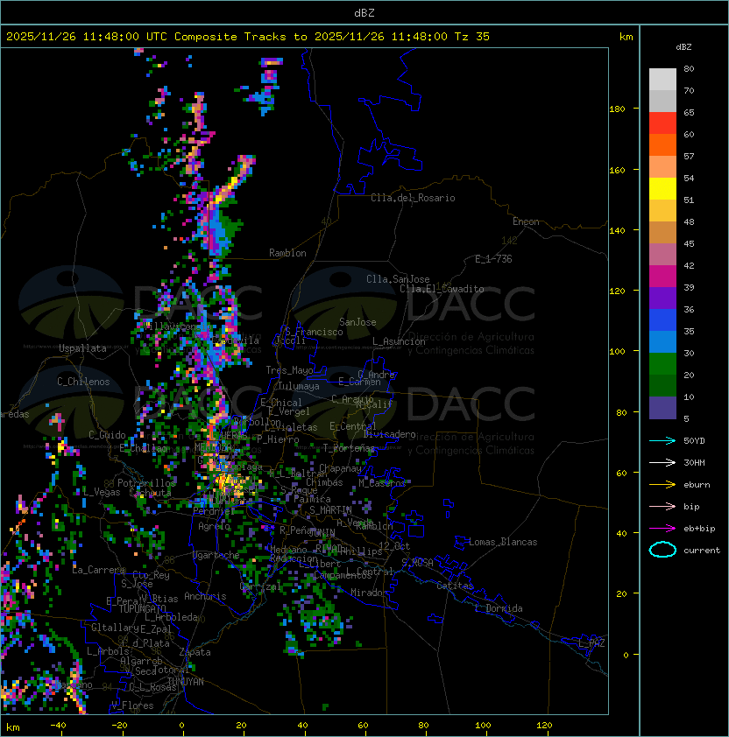Click the 'Zapata' map label
This screenshot has width=729, height=737.
[195, 652]
